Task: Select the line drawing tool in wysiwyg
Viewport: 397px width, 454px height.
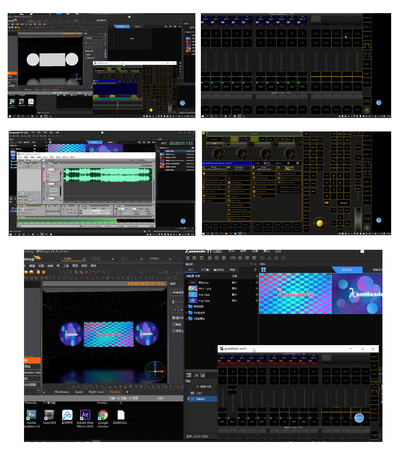Action: click(78, 387)
